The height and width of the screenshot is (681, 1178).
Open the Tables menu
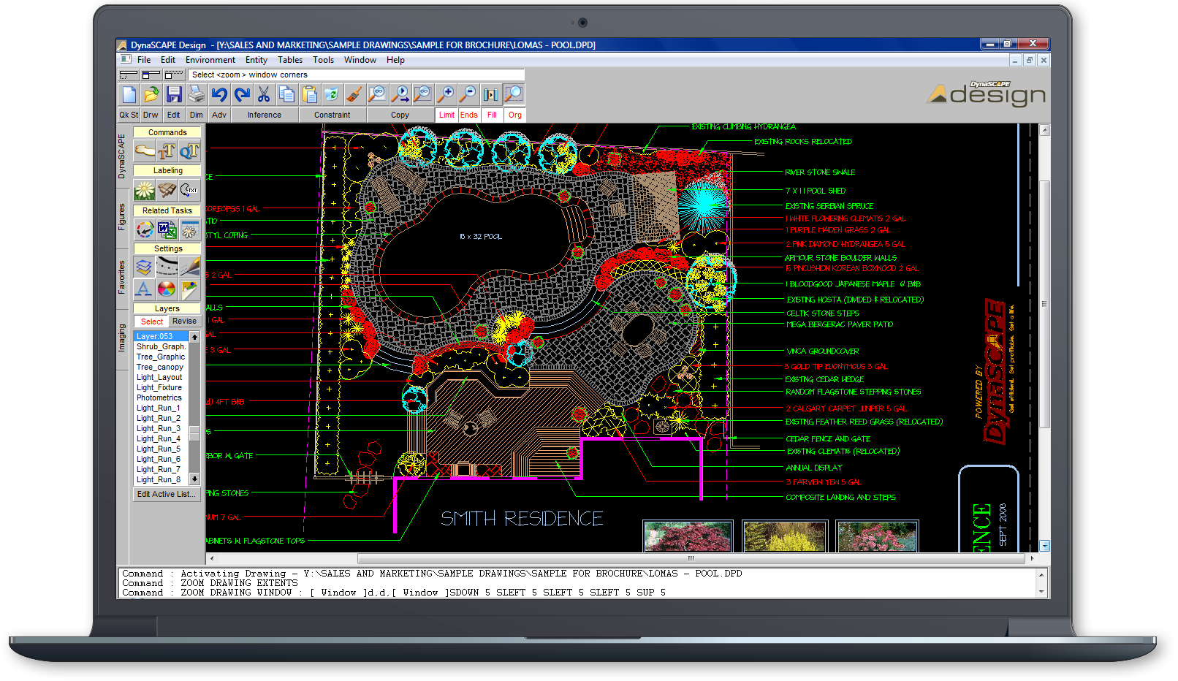tap(290, 60)
